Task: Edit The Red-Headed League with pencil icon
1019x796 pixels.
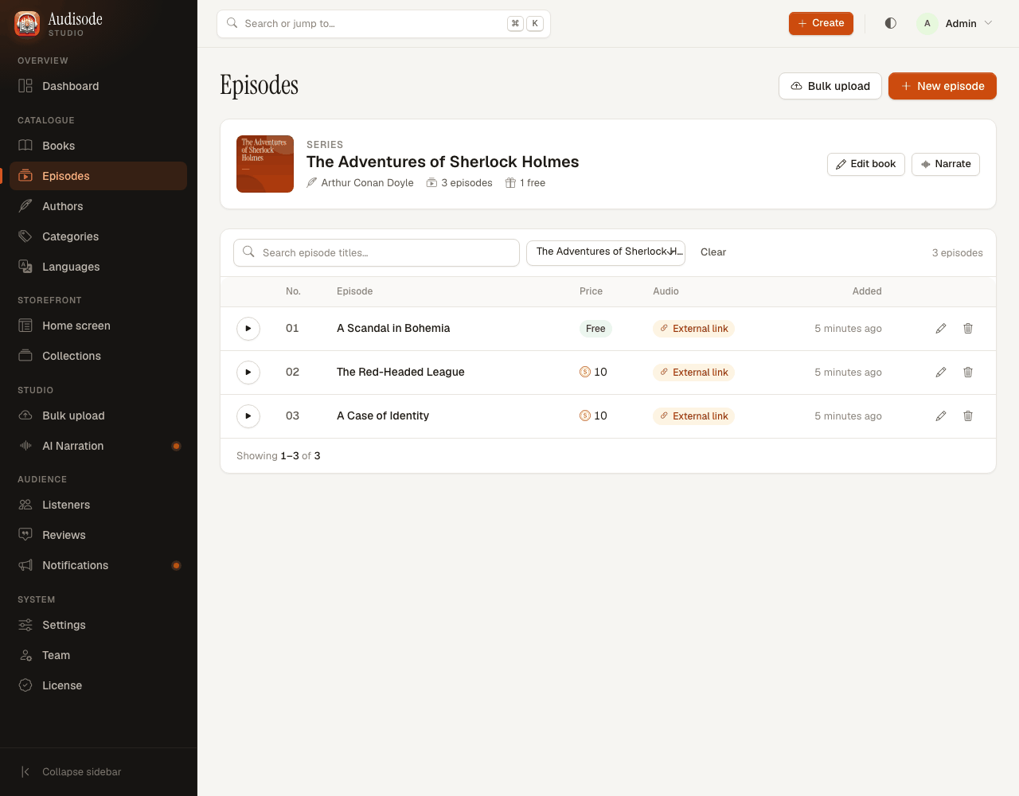Action: pos(941,373)
